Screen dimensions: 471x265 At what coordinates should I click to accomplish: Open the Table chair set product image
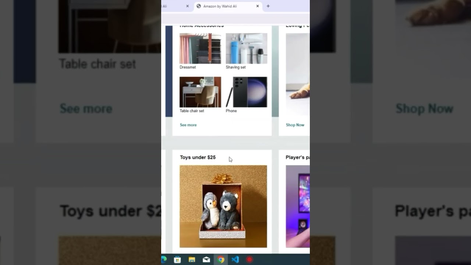click(200, 92)
